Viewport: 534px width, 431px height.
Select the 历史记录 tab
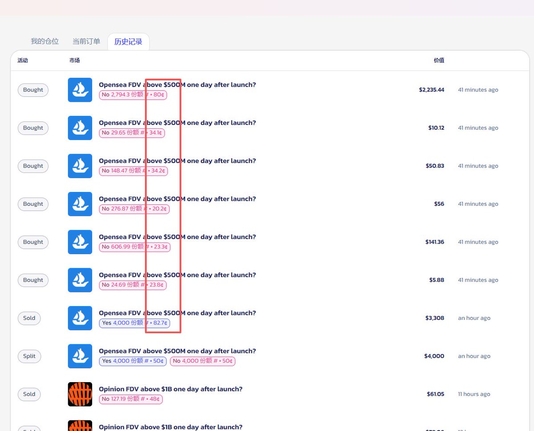point(128,42)
